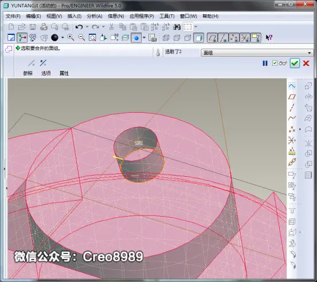Click the Save diskette icon
This screenshot has height=282, width=317.
33,27
